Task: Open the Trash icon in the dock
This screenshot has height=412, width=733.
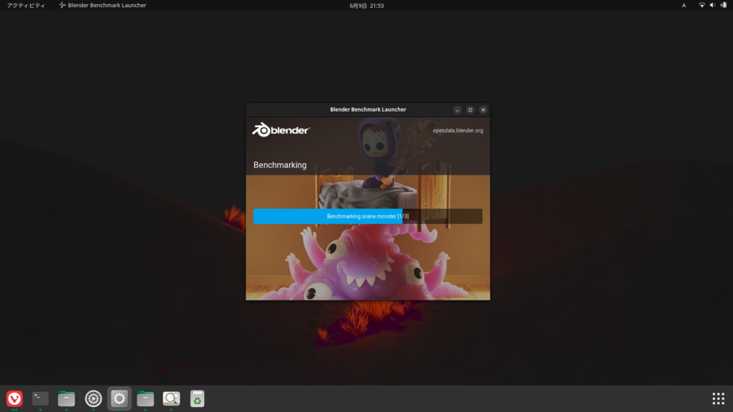Action: coord(198,398)
